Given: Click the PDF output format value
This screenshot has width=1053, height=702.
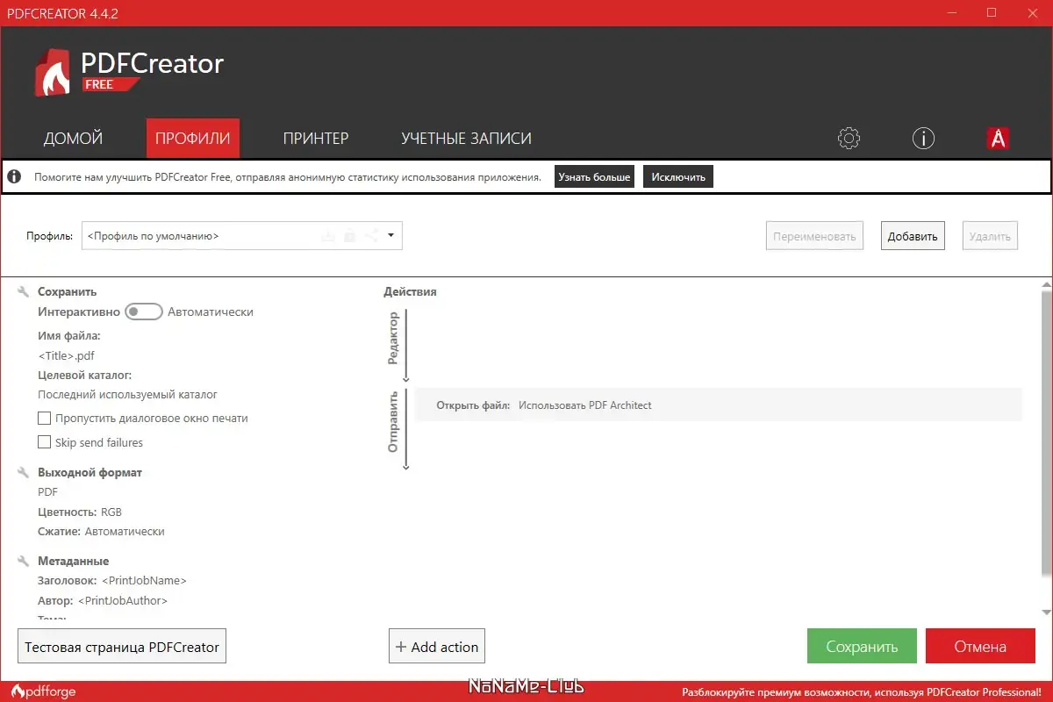Looking at the screenshot, I should [47, 492].
